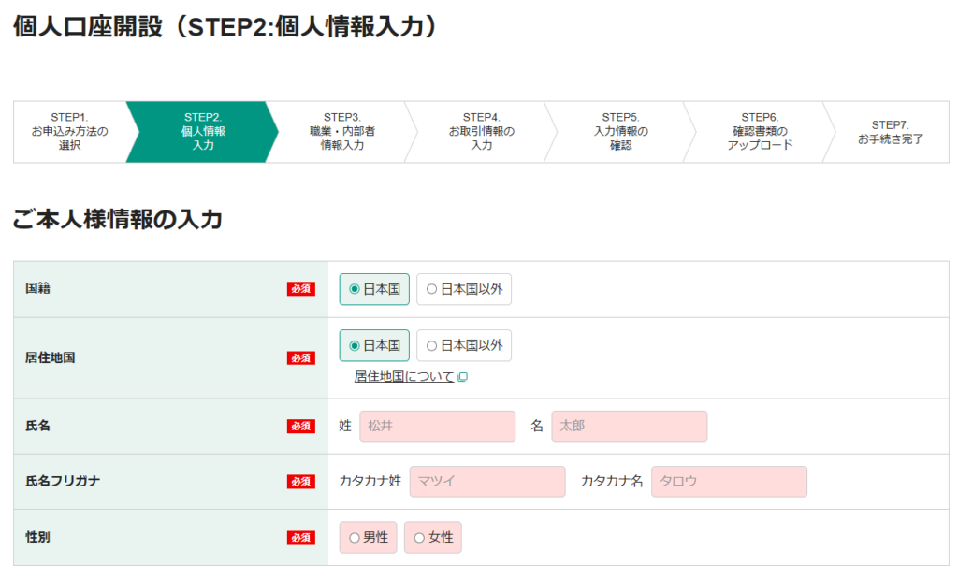Click the active STEP2 個人情報入力 step
The width and height of the screenshot is (958, 566).
[x=203, y=132]
